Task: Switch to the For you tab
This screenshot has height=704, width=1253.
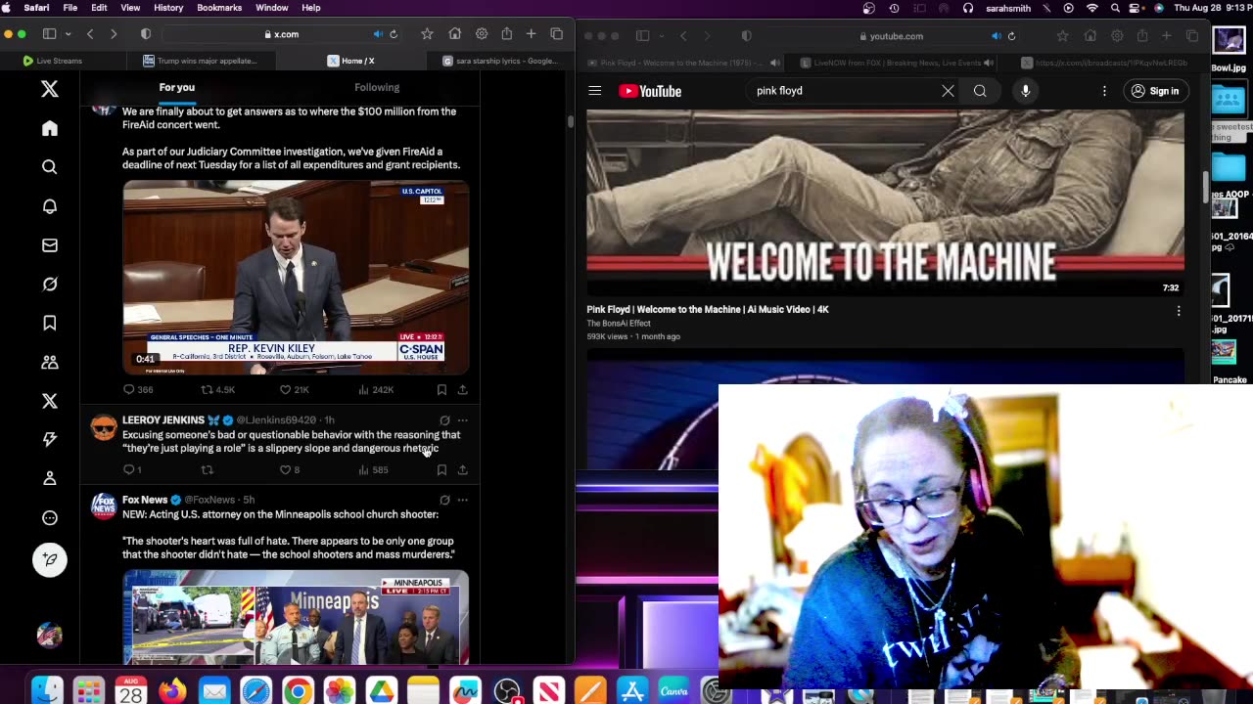Action: coord(177,88)
